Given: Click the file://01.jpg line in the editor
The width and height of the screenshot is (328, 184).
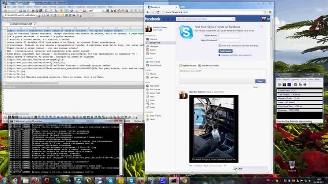Looking at the screenshot, I should [16, 71].
